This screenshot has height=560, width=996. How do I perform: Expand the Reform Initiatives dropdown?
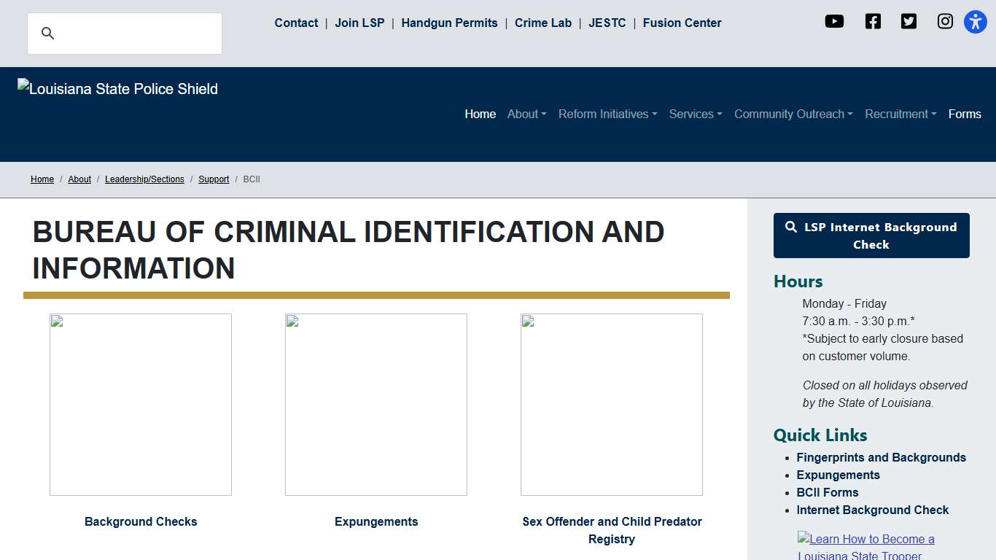click(x=607, y=114)
